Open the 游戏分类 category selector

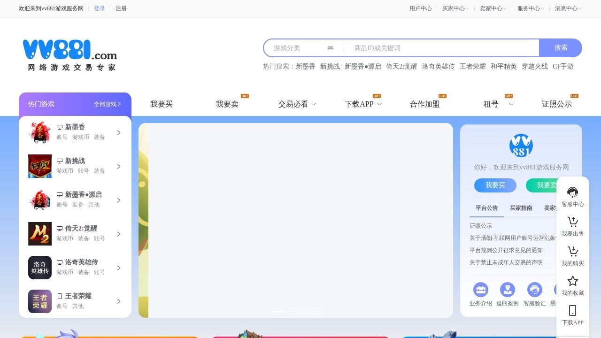303,48
